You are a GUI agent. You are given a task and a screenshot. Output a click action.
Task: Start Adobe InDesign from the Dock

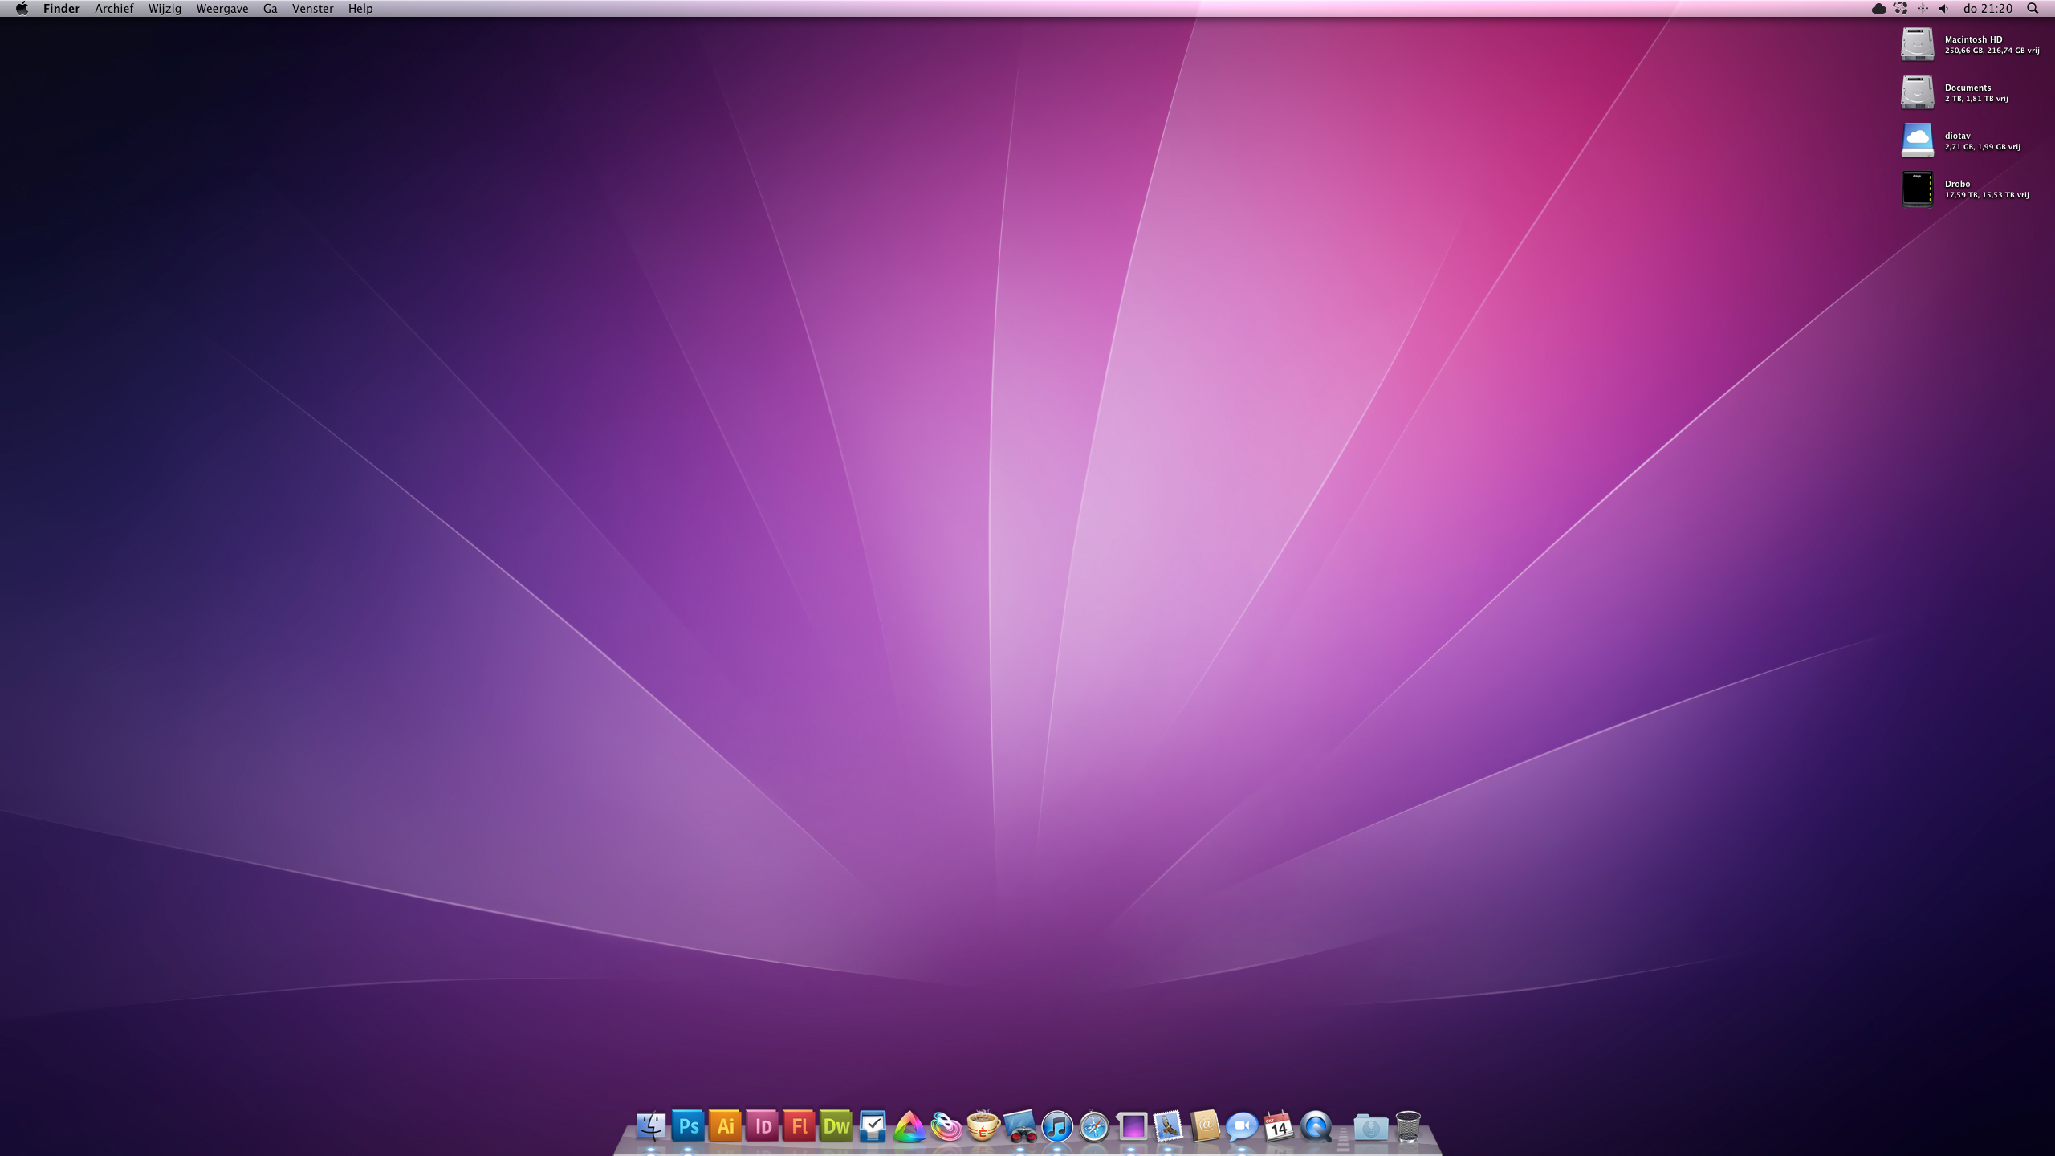click(762, 1126)
